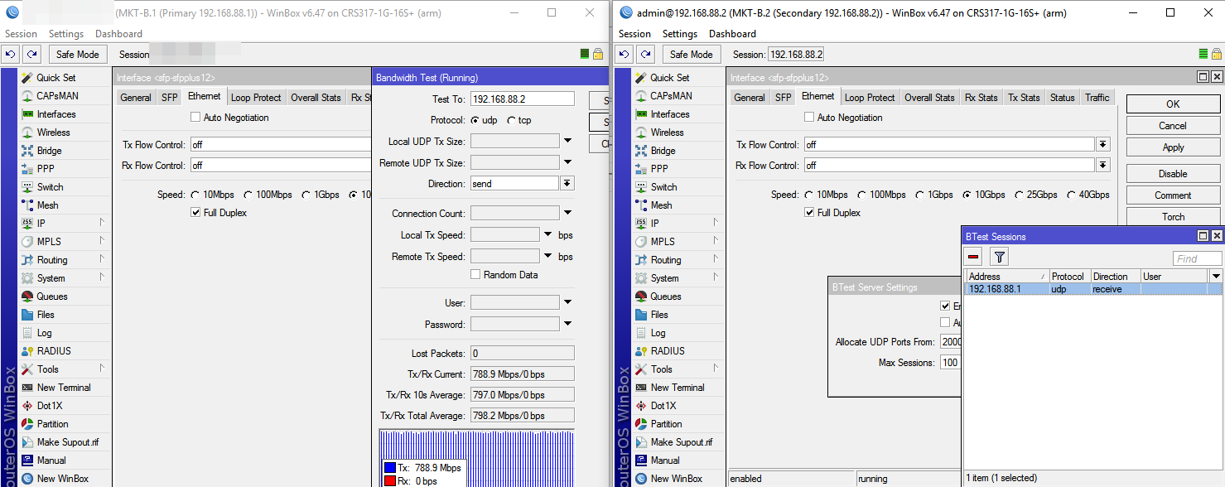
Task: Open Interfaces in left WinBox sidebar
Action: (x=55, y=114)
